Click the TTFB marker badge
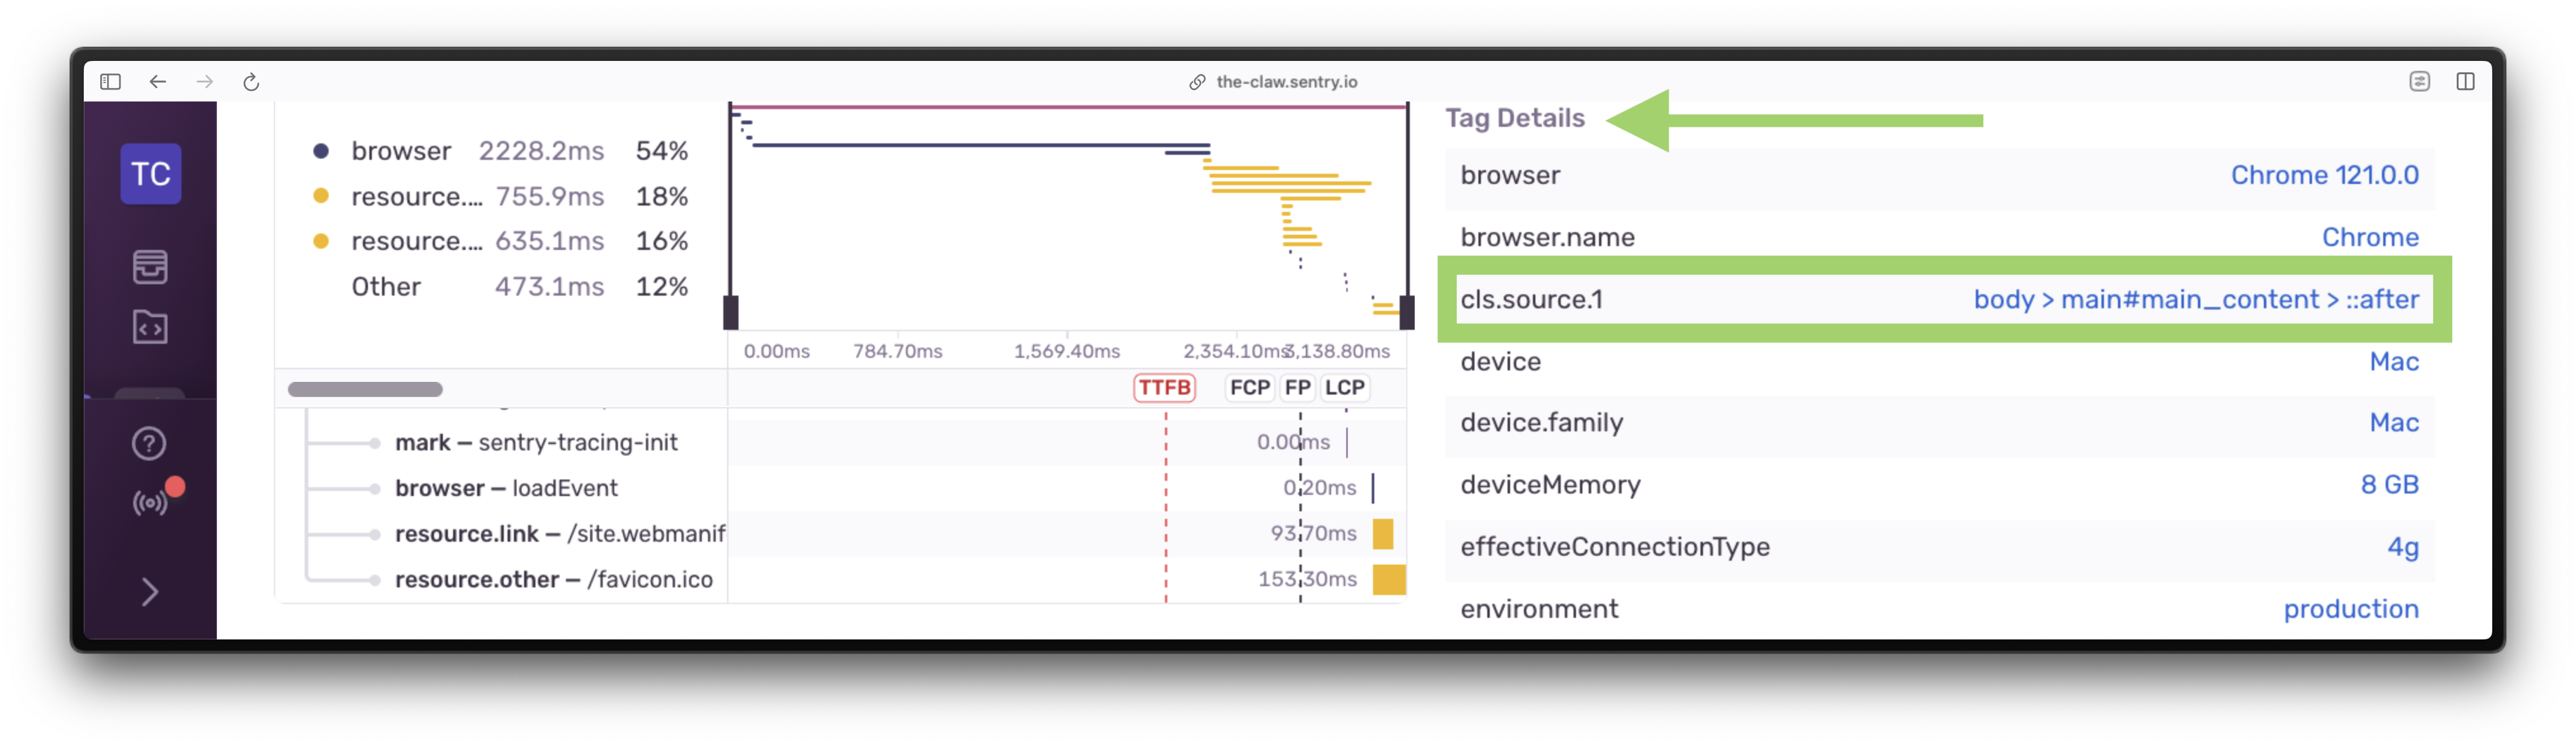This screenshot has height=746, width=2576. tap(1164, 388)
